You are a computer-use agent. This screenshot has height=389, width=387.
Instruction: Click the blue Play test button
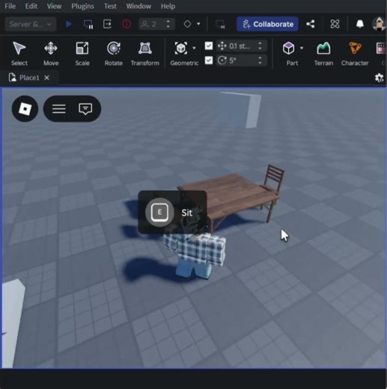(x=69, y=24)
